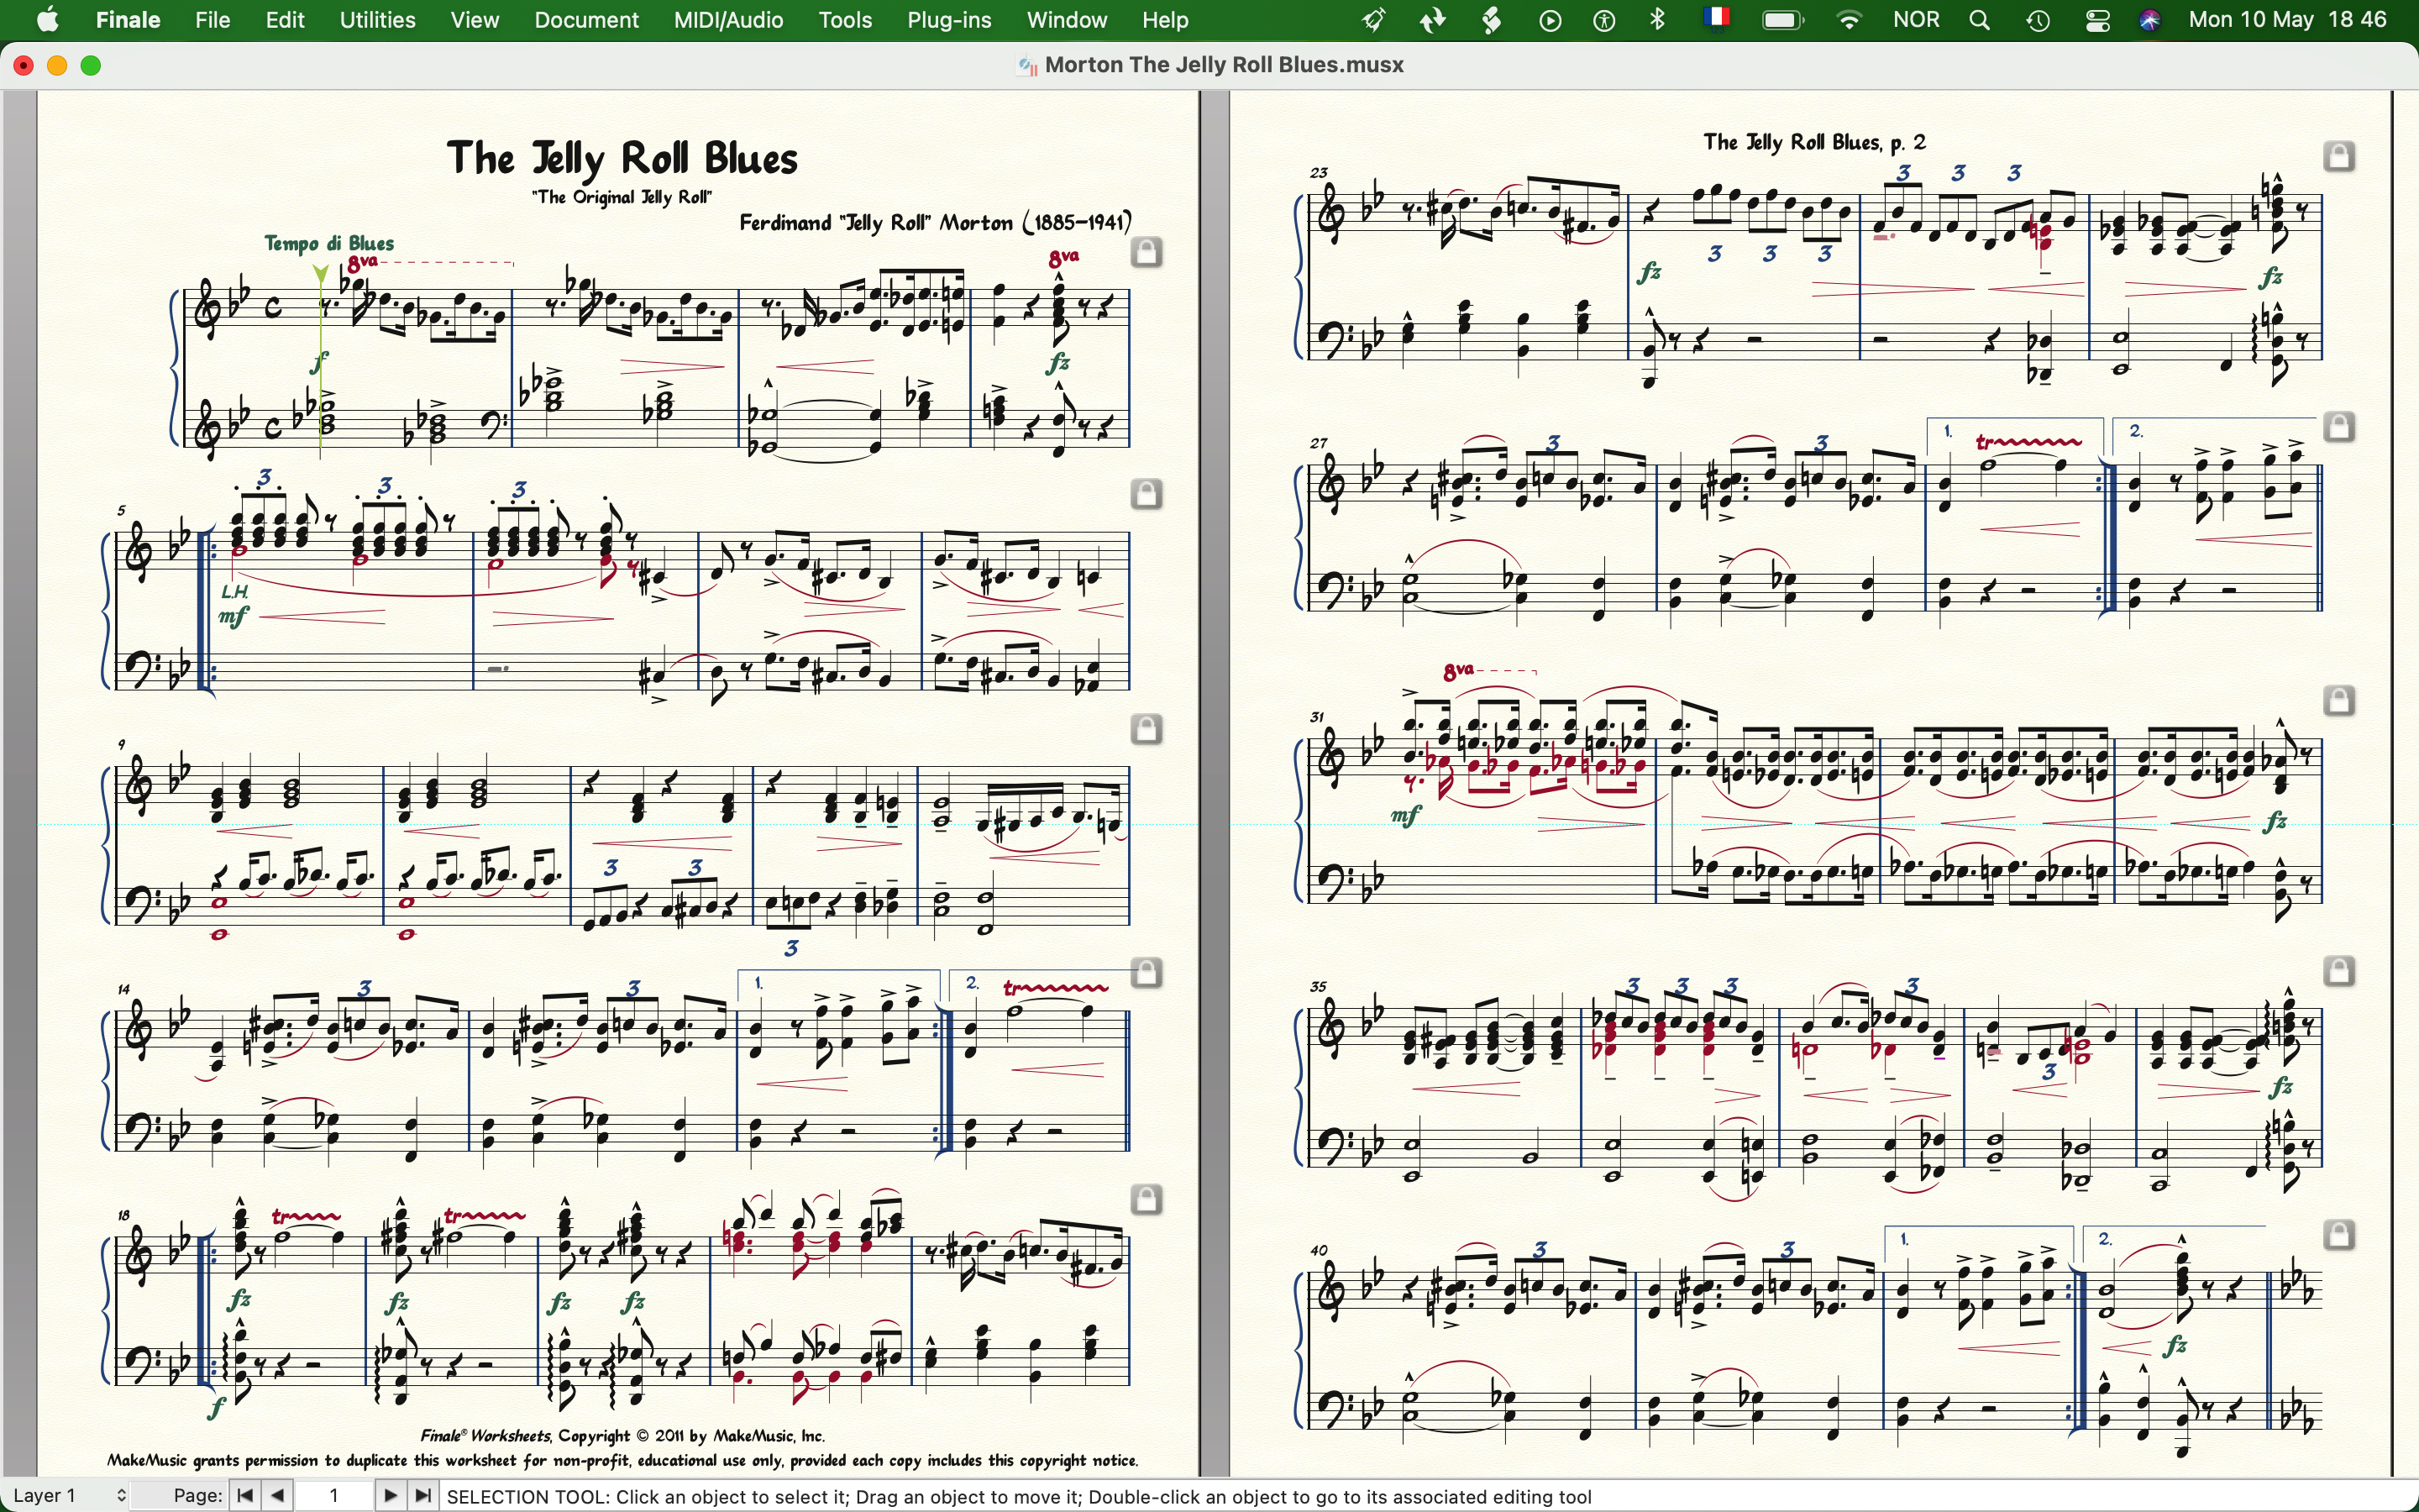The image size is (2419, 1512).
Task: Select the 'Tempo di Blues' marking
Action: point(330,243)
